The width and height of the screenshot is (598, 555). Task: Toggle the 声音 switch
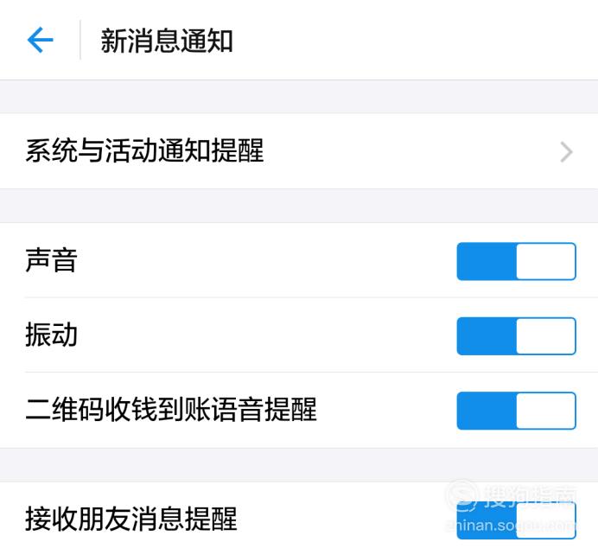tap(517, 261)
